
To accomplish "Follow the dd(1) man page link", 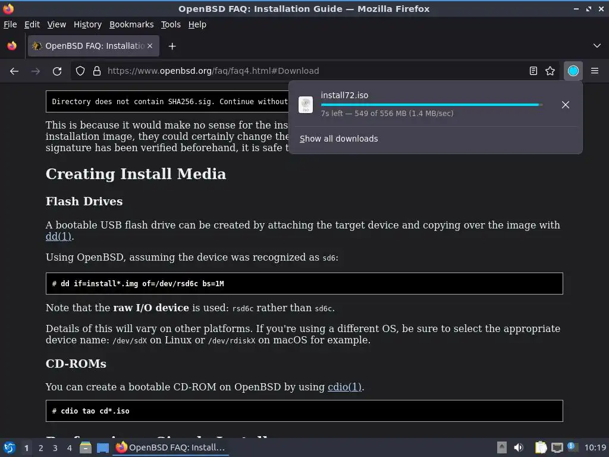I will [59, 236].
